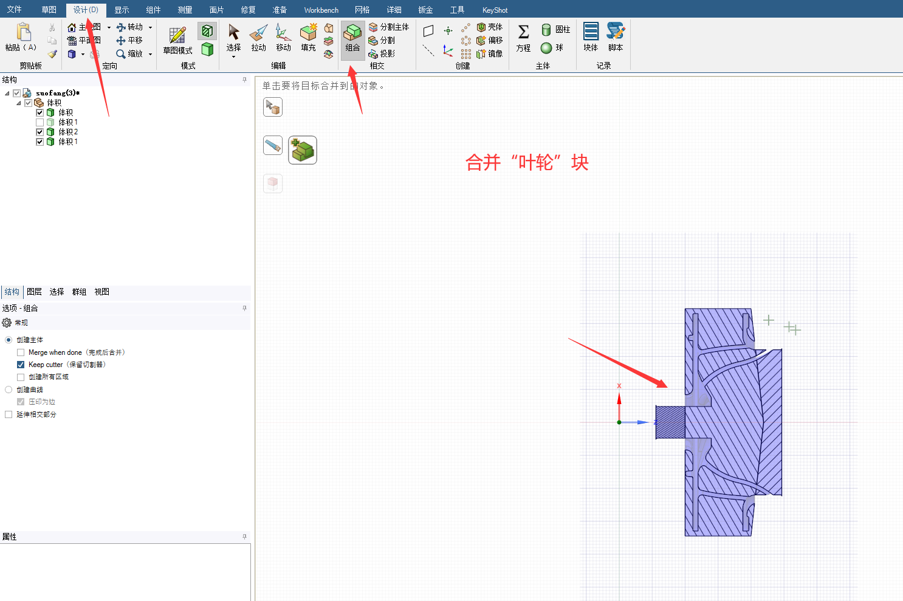Click the hatched impeller section in viewport
The image size is (903, 601).
click(729, 425)
